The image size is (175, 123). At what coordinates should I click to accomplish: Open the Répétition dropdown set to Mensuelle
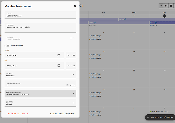[x=40, y=75]
